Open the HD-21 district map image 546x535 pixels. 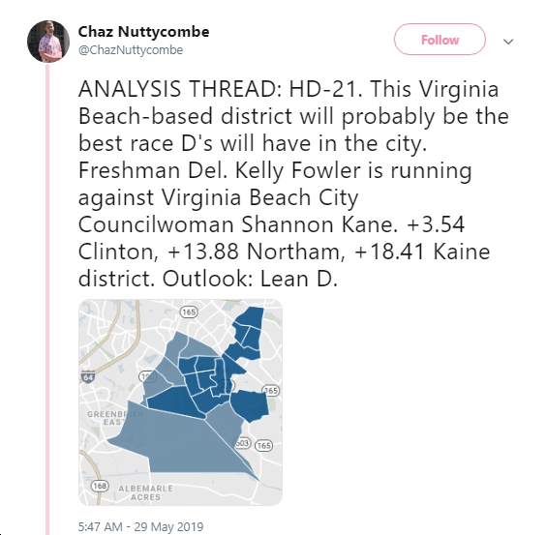(180, 402)
